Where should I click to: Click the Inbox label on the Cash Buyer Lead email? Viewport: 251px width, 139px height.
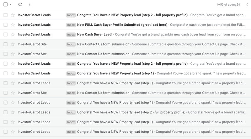click(x=71, y=34)
